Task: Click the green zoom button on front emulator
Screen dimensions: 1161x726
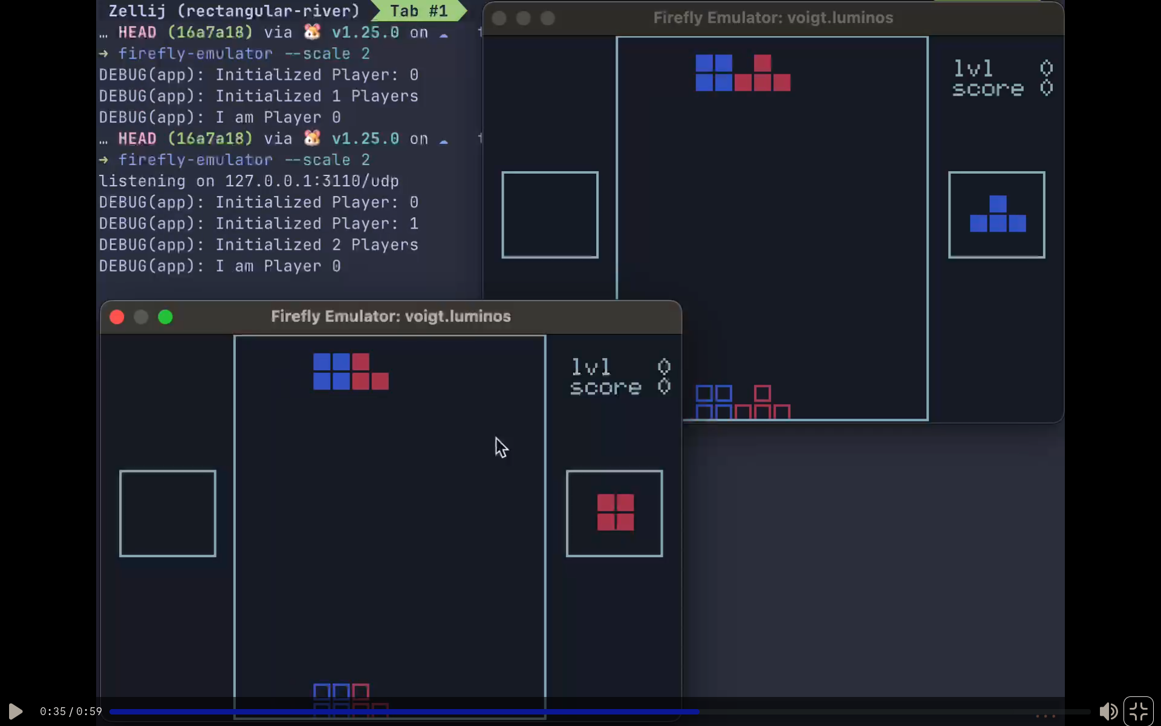Action: tap(165, 317)
